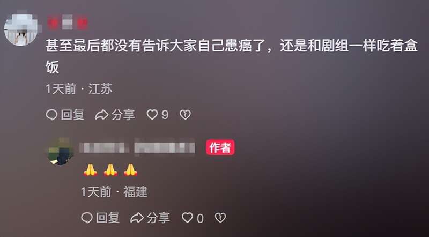Open the author's avatar in the reply
This screenshot has width=429, height=237.
61,151
